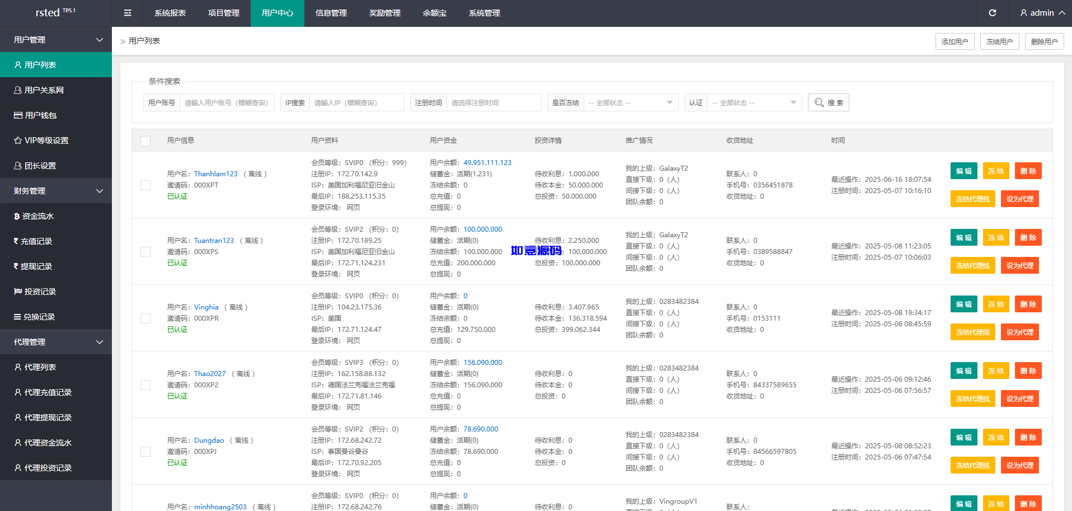Screen dimensions: 1072x511
Task: Click 删除 for user Dungdao
Action: pyautogui.click(x=1028, y=437)
